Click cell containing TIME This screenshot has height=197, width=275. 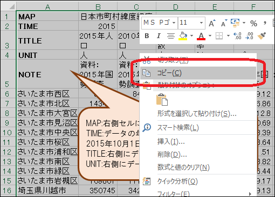click(x=47, y=26)
